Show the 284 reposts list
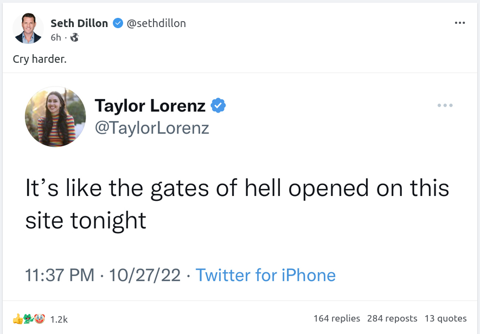480x334 pixels. click(392, 318)
